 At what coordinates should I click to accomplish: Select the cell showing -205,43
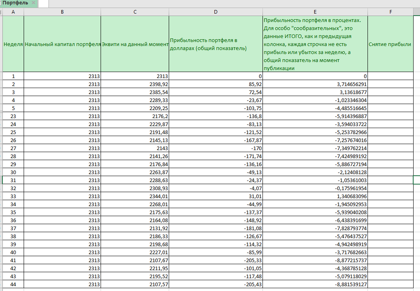[x=216, y=284]
